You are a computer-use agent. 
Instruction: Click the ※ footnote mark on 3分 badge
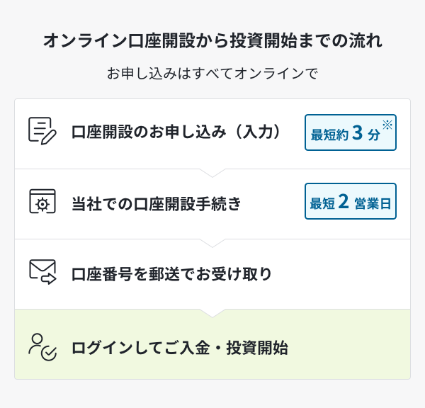pyautogui.click(x=387, y=125)
